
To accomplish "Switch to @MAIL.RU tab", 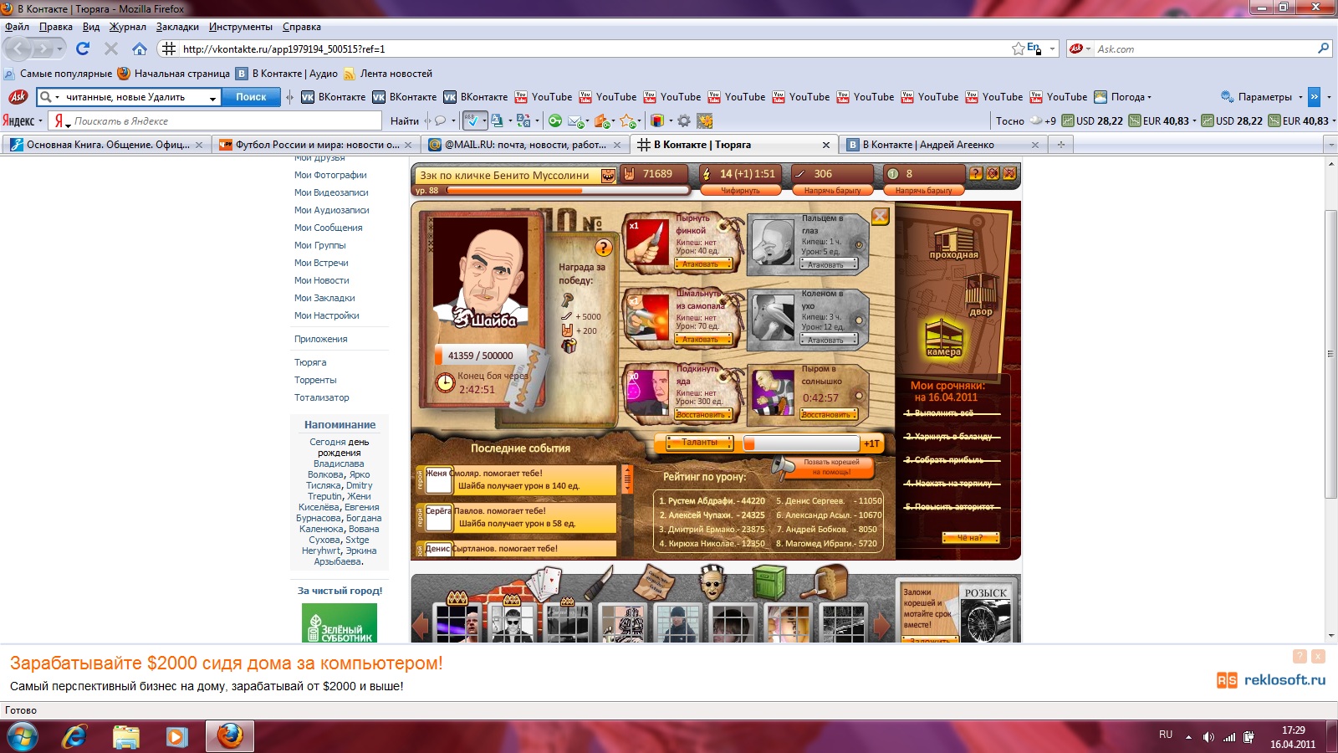I will click(x=525, y=145).
